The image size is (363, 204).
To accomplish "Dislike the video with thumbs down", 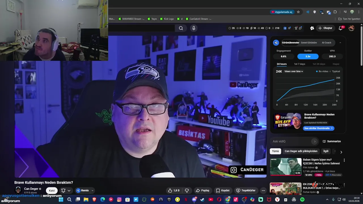I will click(x=187, y=190).
